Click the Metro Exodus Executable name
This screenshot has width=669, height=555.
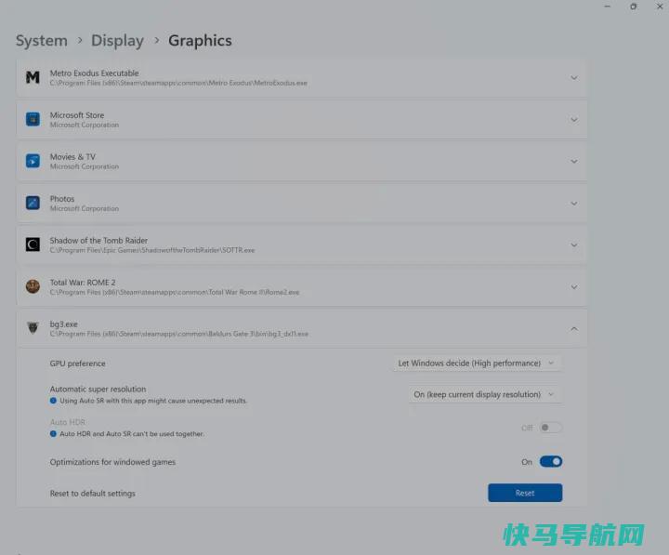[x=94, y=73]
